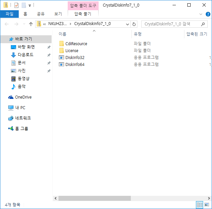Go forward with the right arrow
Viewport: 212px width, 209px height.
point(16,24)
